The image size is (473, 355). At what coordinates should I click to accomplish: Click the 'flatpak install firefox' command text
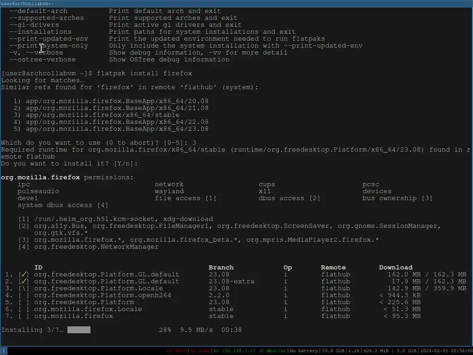click(x=144, y=73)
